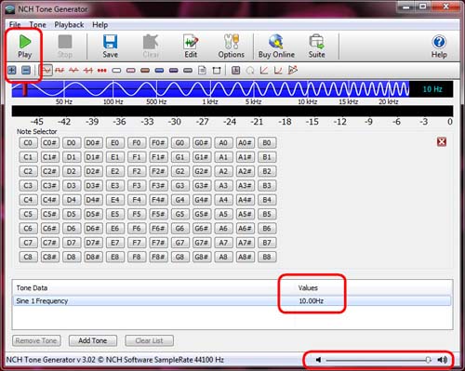Save the tone with the floppy disk icon
The width and height of the screenshot is (465, 371).
(110, 46)
